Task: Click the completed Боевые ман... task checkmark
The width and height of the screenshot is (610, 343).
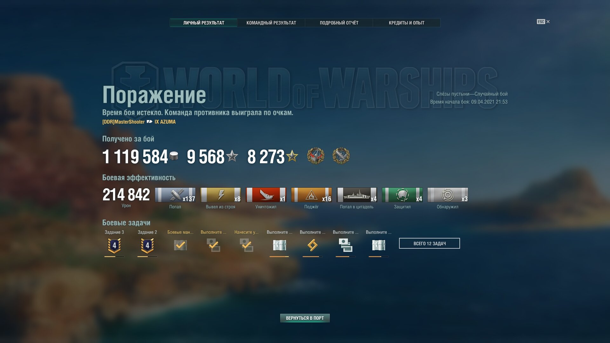Action: (180, 245)
